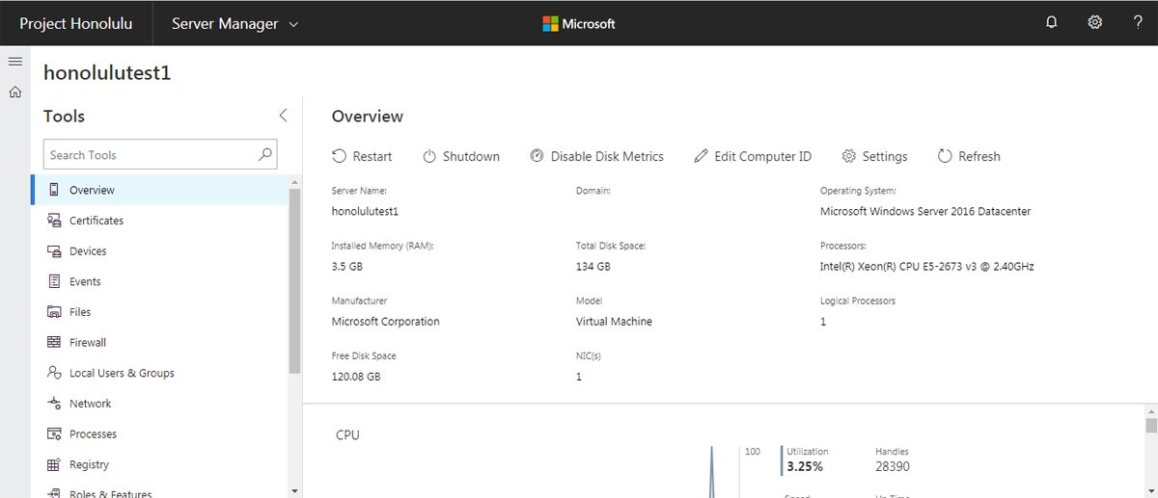The image size is (1158, 498).
Task: Click the Overview Settings gear icon
Action: (x=849, y=156)
